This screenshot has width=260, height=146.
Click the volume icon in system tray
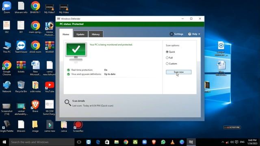point(232,142)
